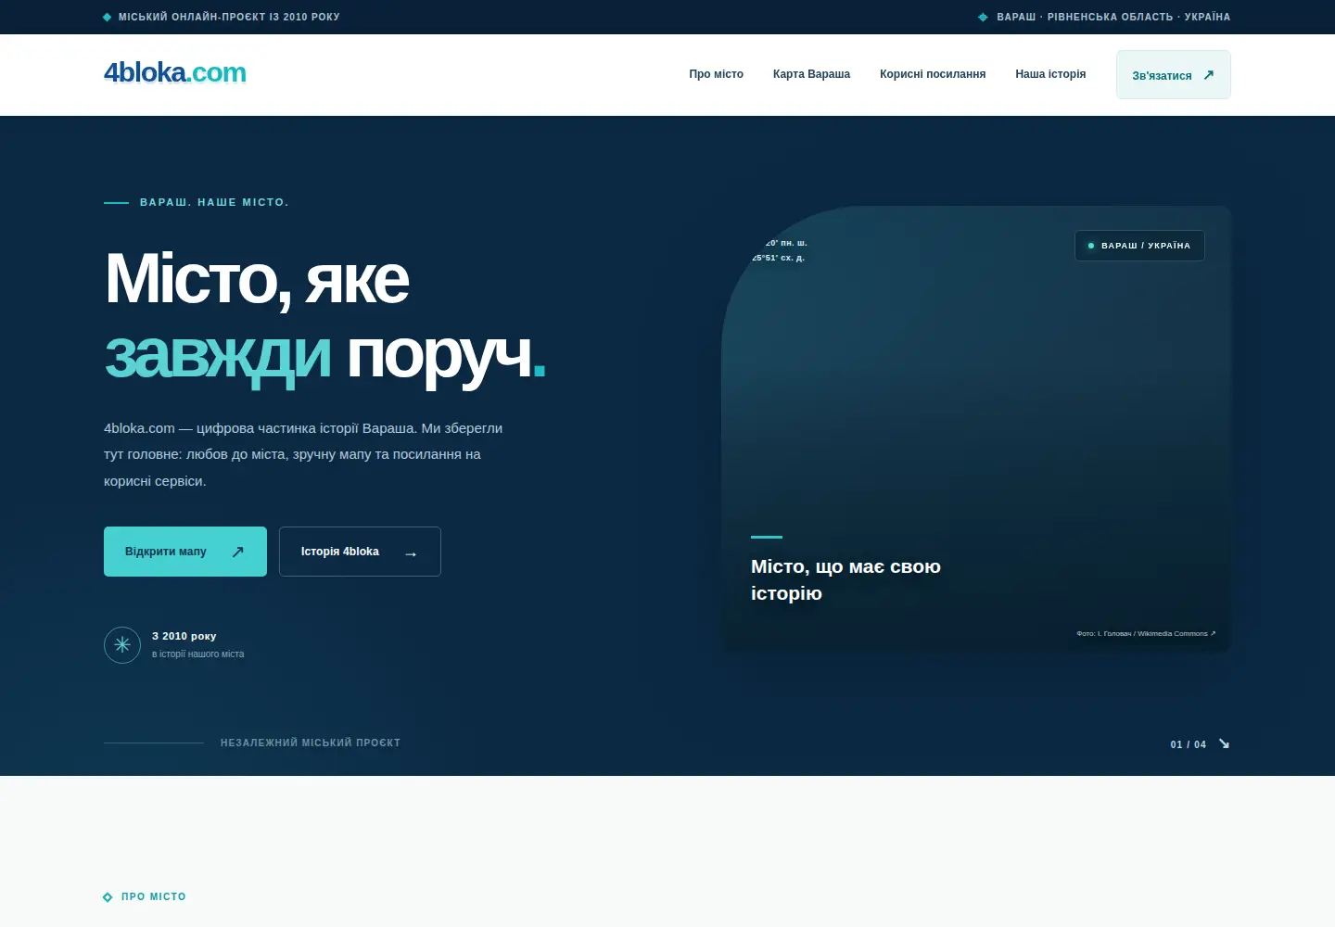Click the Вараш / Україна badge
Image resolution: width=1335 pixels, height=927 pixels.
click(1139, 246)
